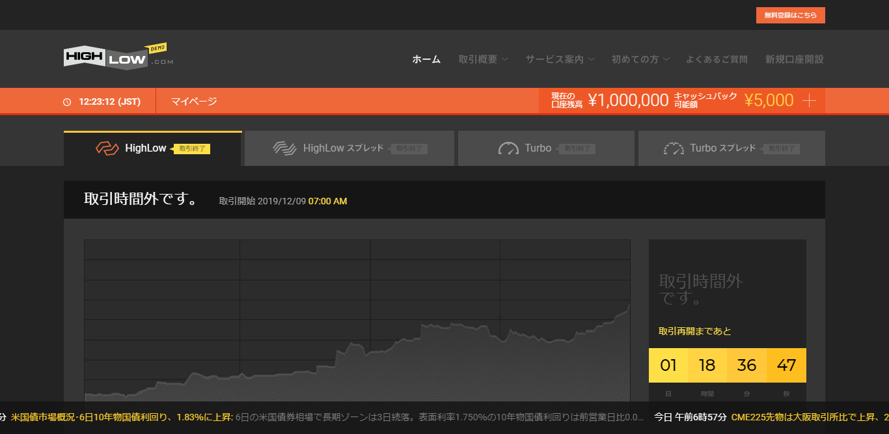Screen dimensions: 889x434
Task: Click the キャッシュバック可能額 label
Action: point(705,100)
